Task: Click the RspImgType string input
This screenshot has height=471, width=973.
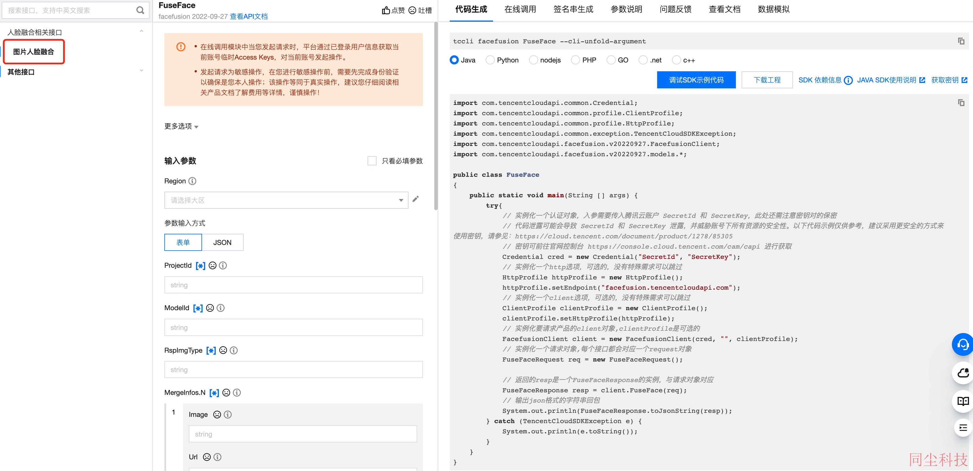Action: click(294, 370)
